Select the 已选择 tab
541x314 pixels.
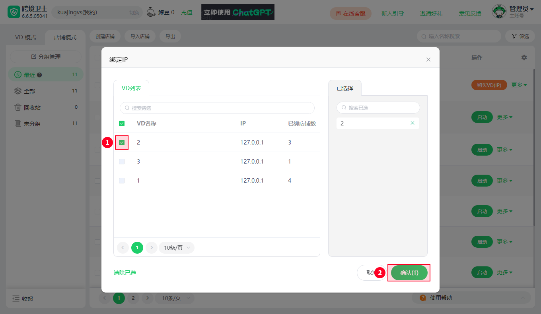pos(345,88)
